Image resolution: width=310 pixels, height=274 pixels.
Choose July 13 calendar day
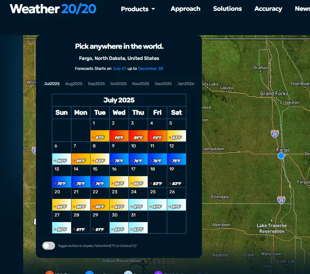(x=61, y=176)
